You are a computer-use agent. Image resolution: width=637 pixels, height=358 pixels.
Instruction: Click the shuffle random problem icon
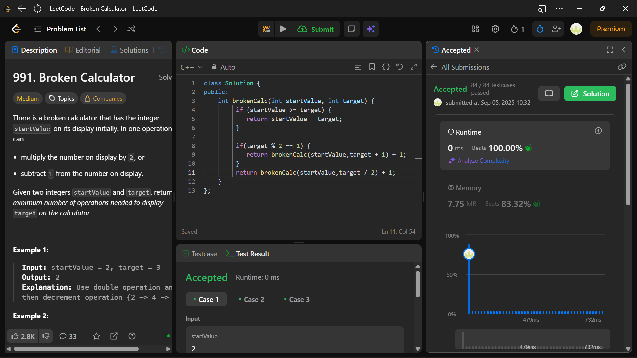131,29
